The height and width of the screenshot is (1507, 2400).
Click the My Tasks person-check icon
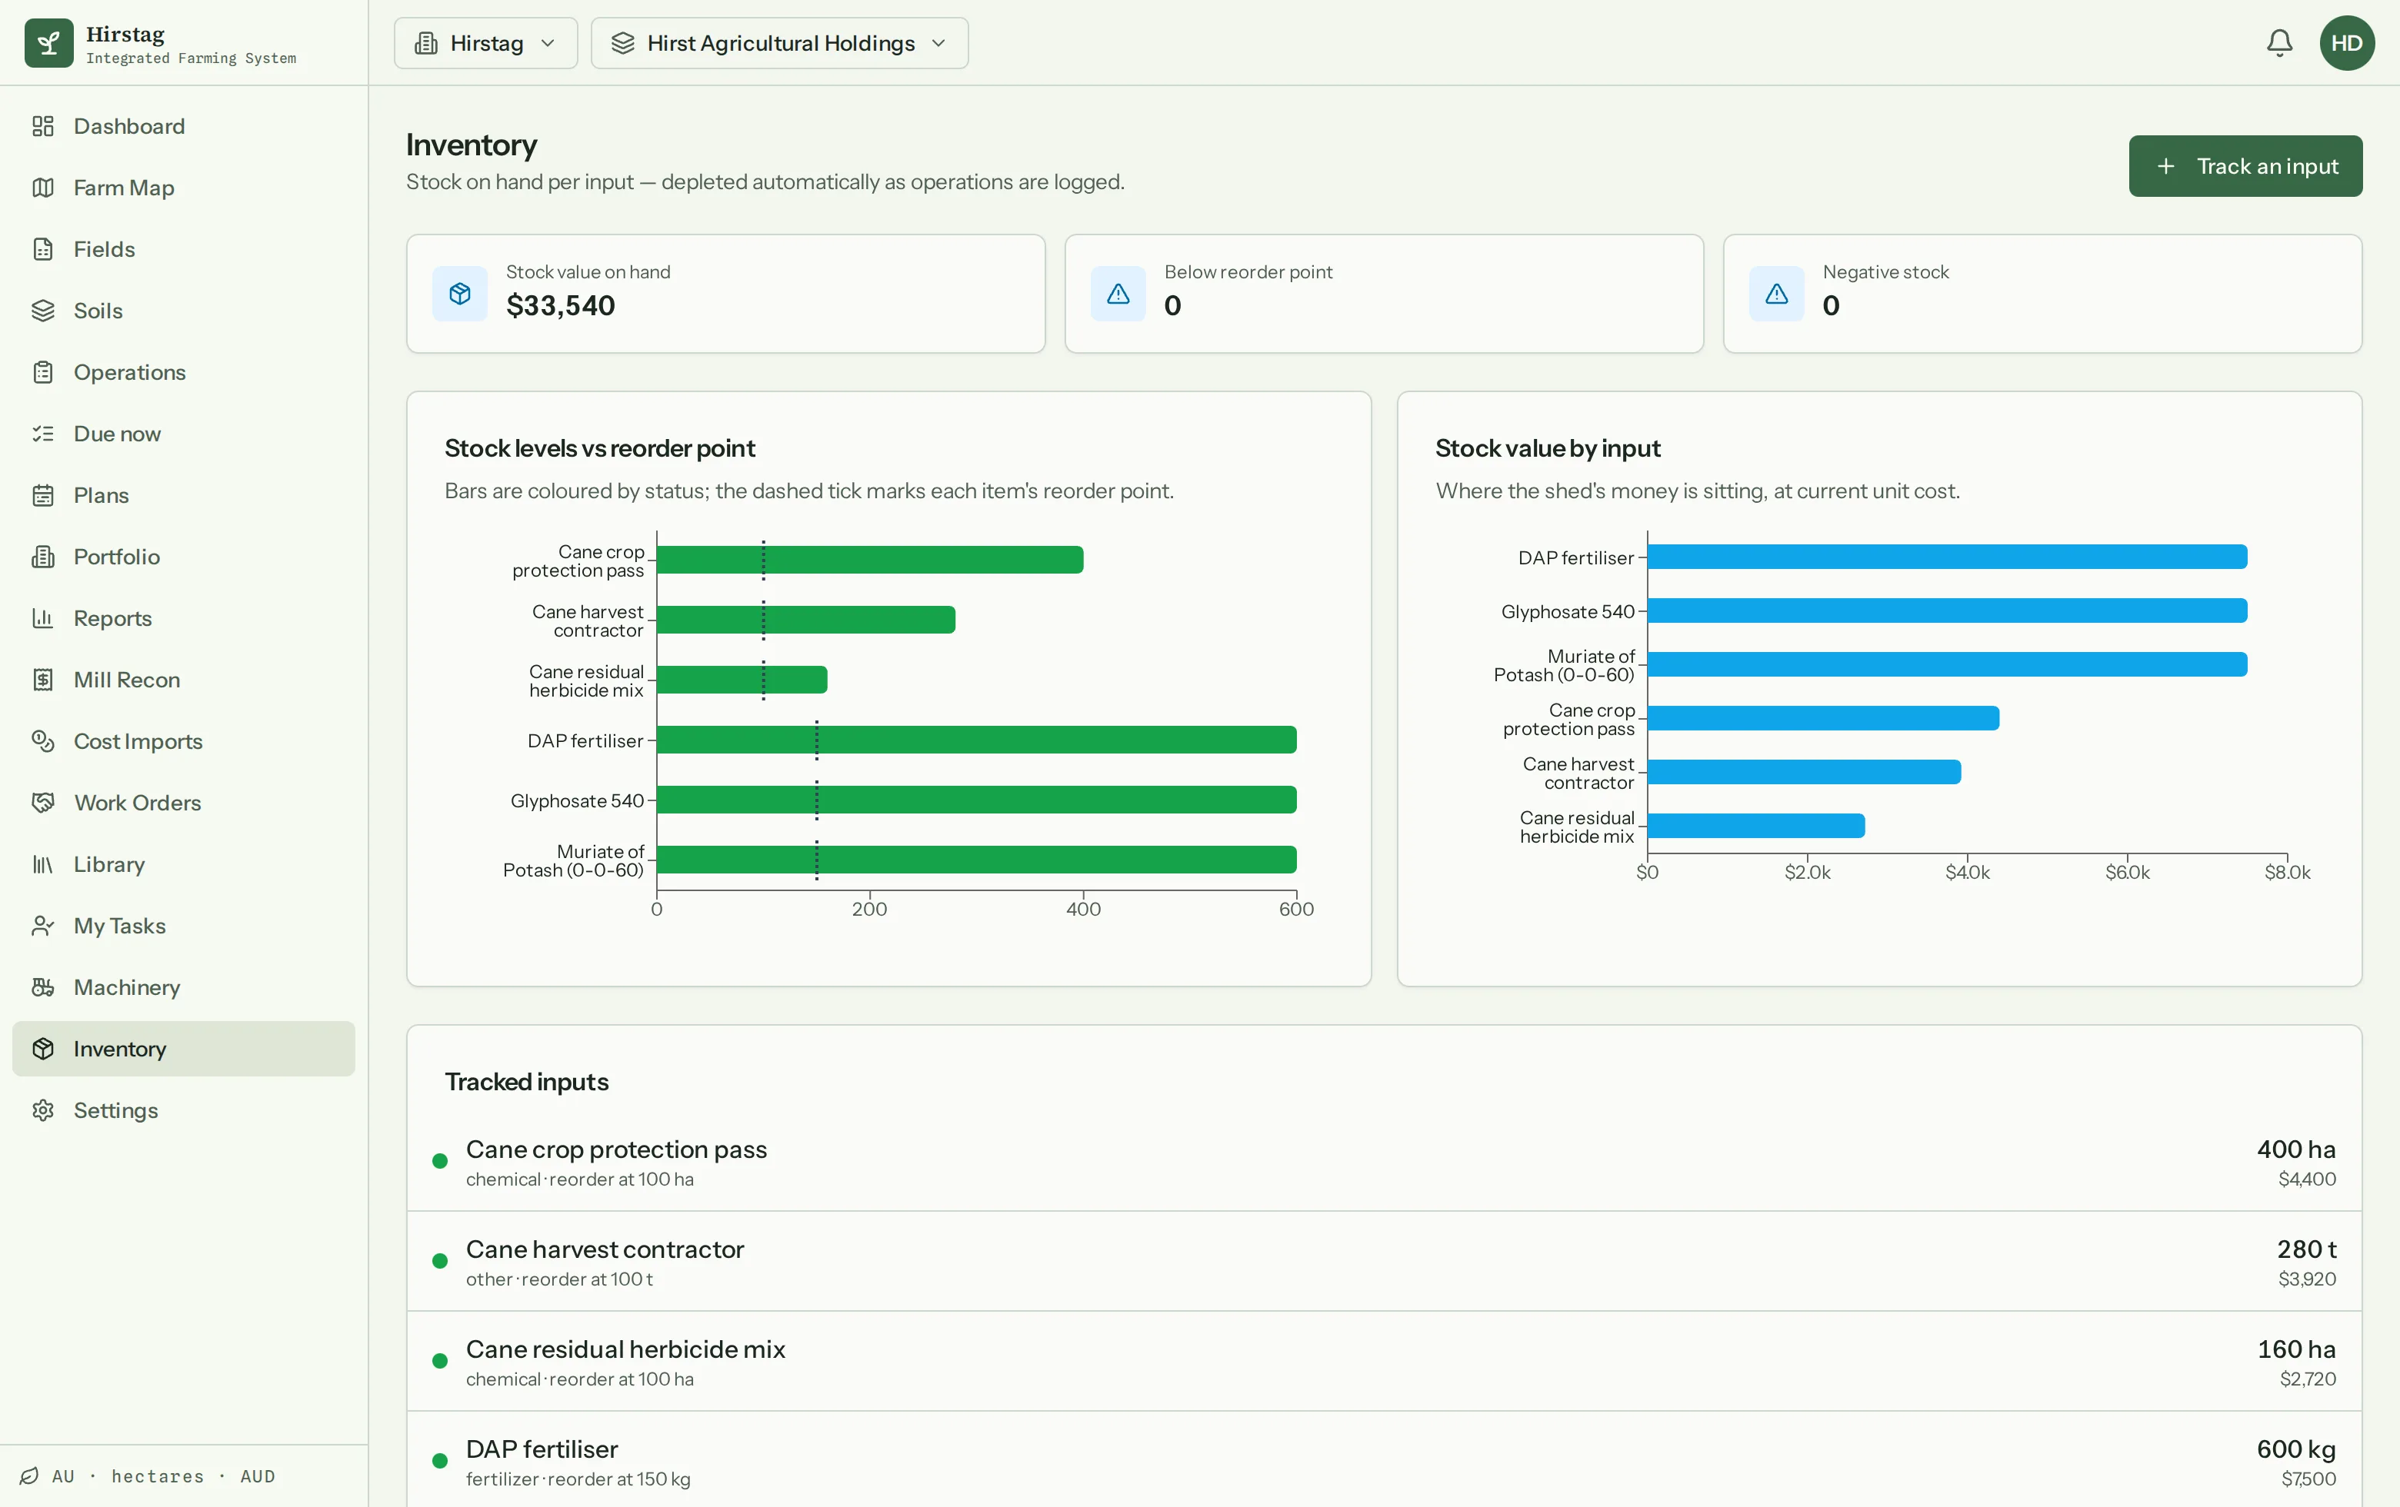click(43, 926)
